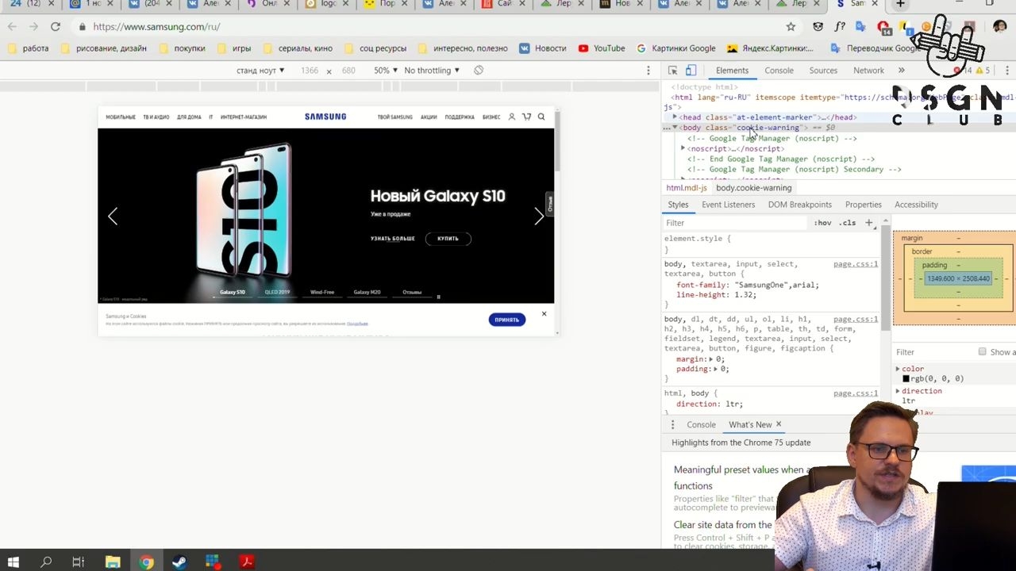Open the Новости bookmark

[543, 48]
